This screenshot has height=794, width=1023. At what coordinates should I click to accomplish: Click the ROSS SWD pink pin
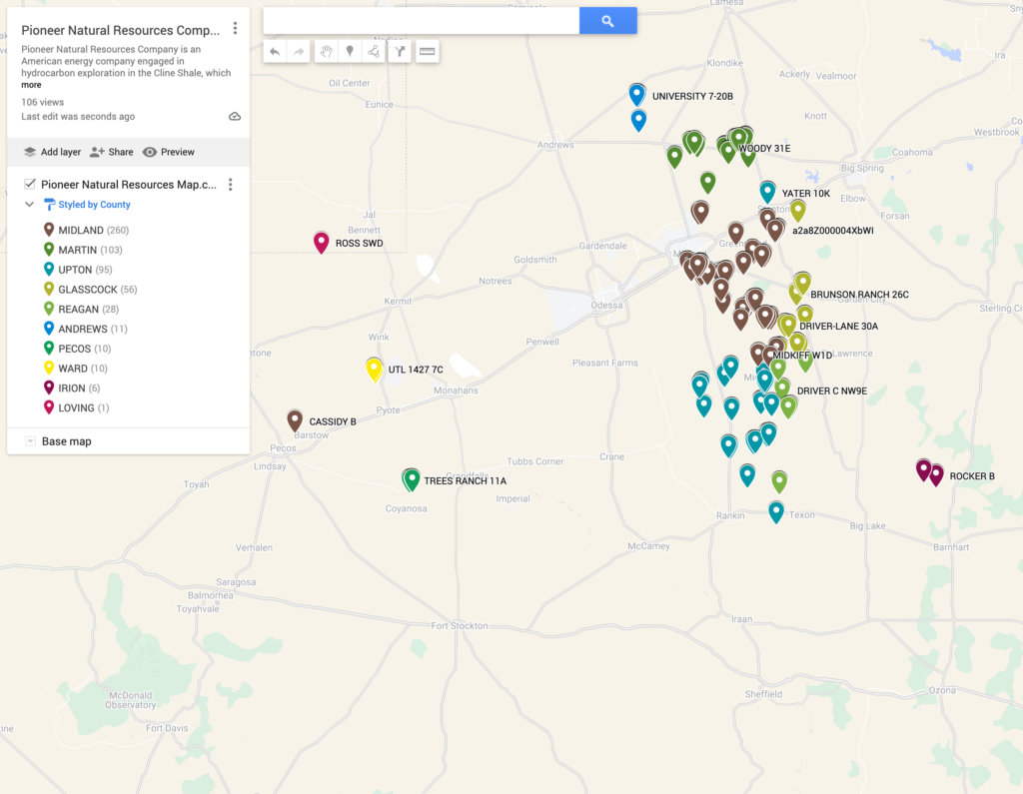click(x=321, y=243)
